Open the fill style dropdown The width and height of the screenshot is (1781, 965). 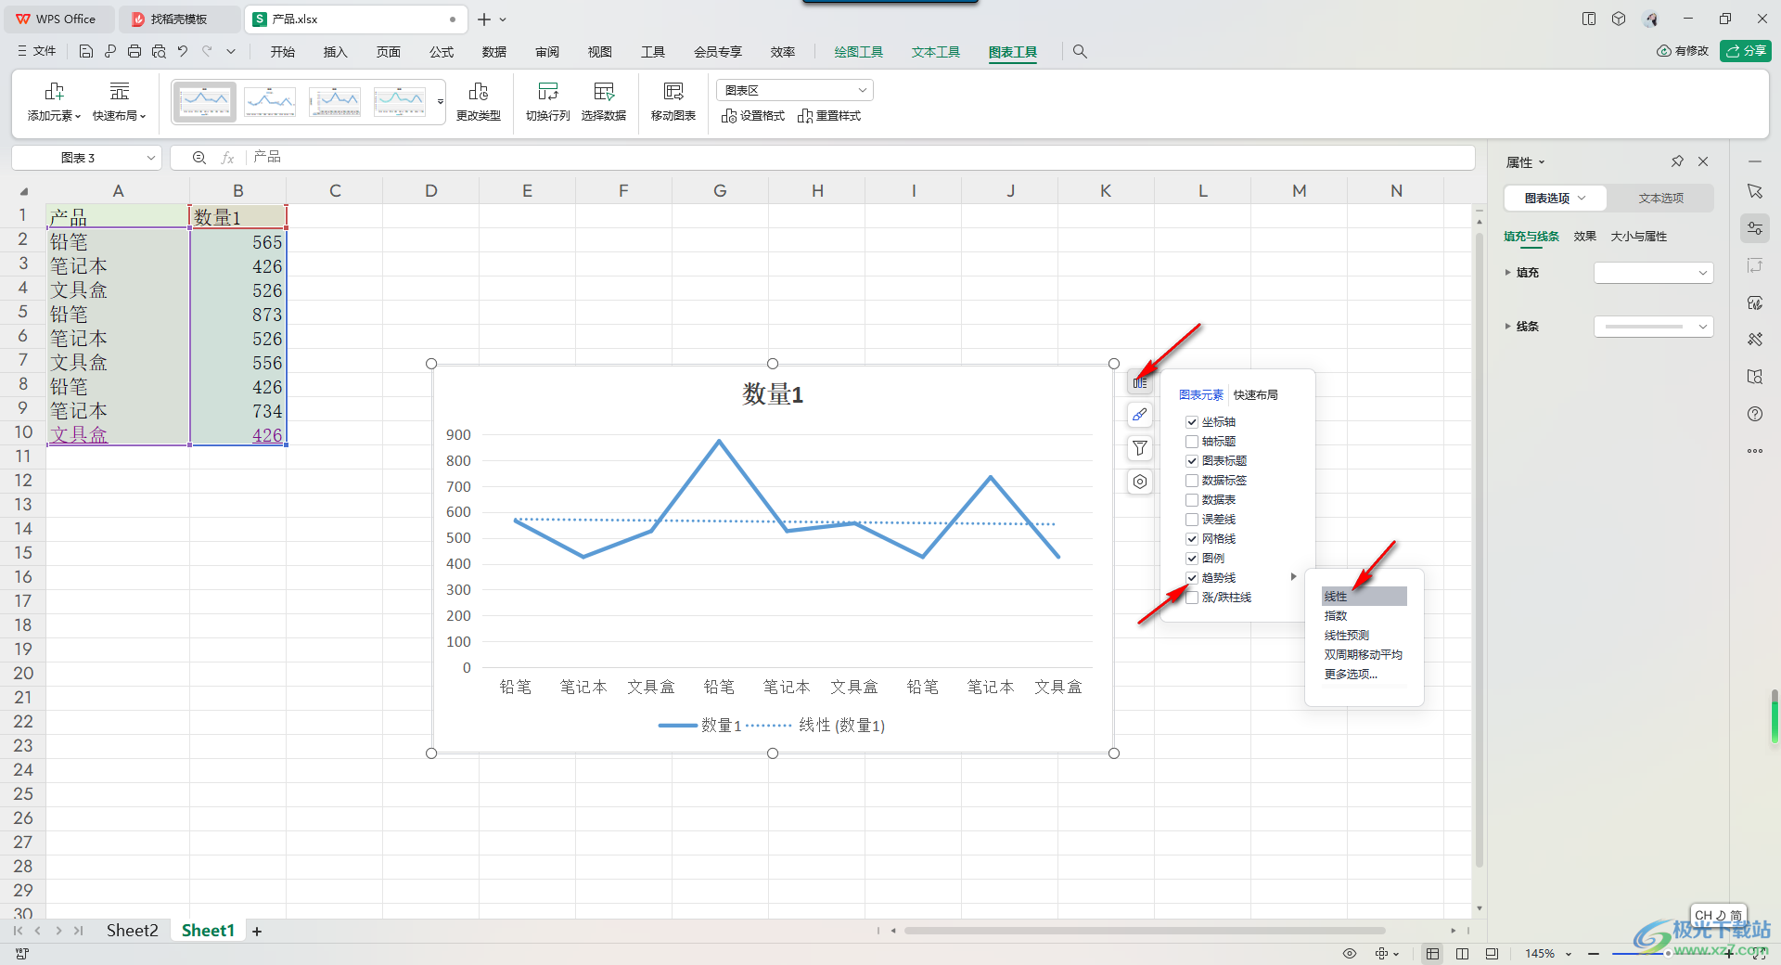tap(1653, 273)
